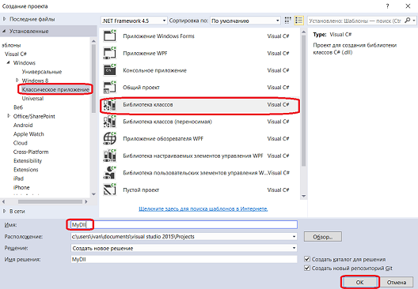Select the 'iPad' tree item
Screen dimensions: 418x289
18,178
